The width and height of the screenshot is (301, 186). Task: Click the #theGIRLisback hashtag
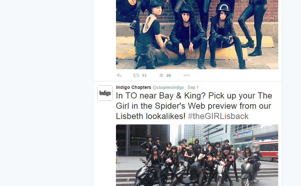click(218, 116)
